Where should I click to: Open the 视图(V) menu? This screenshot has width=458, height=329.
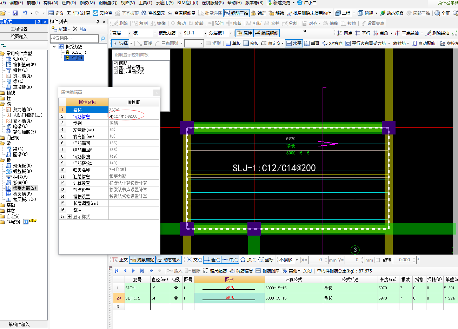click(128, 3)
